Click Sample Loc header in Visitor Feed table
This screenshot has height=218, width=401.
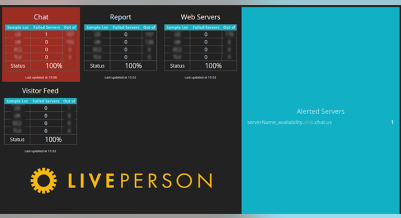click(x=17, y=101)
